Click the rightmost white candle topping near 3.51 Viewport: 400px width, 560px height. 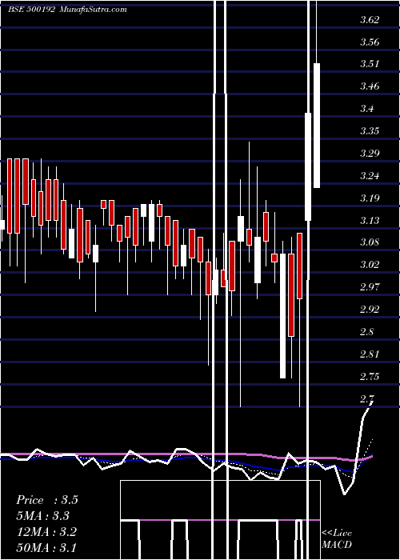coord(317,126)
